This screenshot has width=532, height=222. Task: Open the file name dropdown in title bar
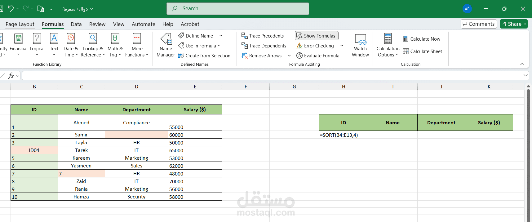pyautogui.click(x=92, y=9)
